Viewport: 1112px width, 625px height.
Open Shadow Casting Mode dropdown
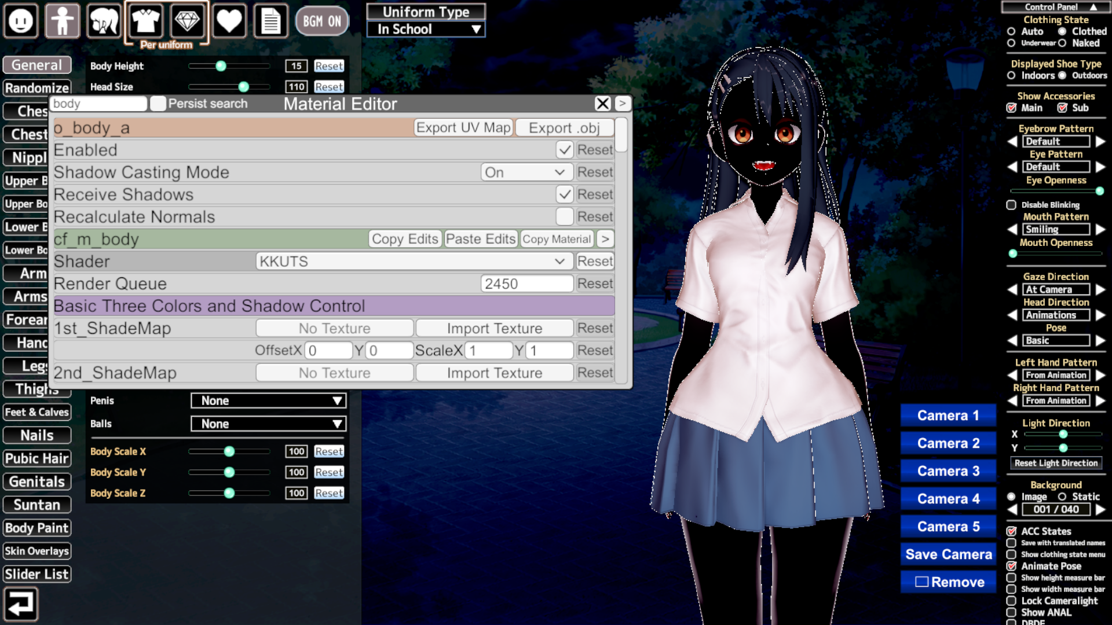(x=526, y=172)
